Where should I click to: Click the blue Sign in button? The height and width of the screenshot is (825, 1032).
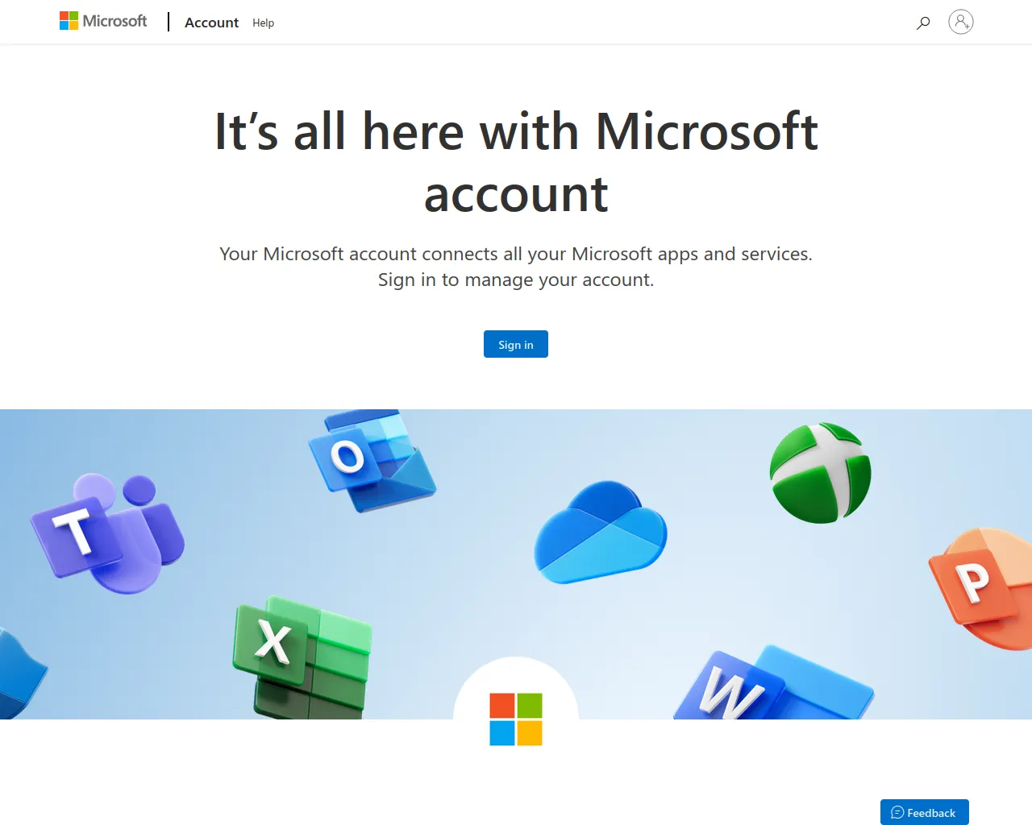tap(516, 344)
